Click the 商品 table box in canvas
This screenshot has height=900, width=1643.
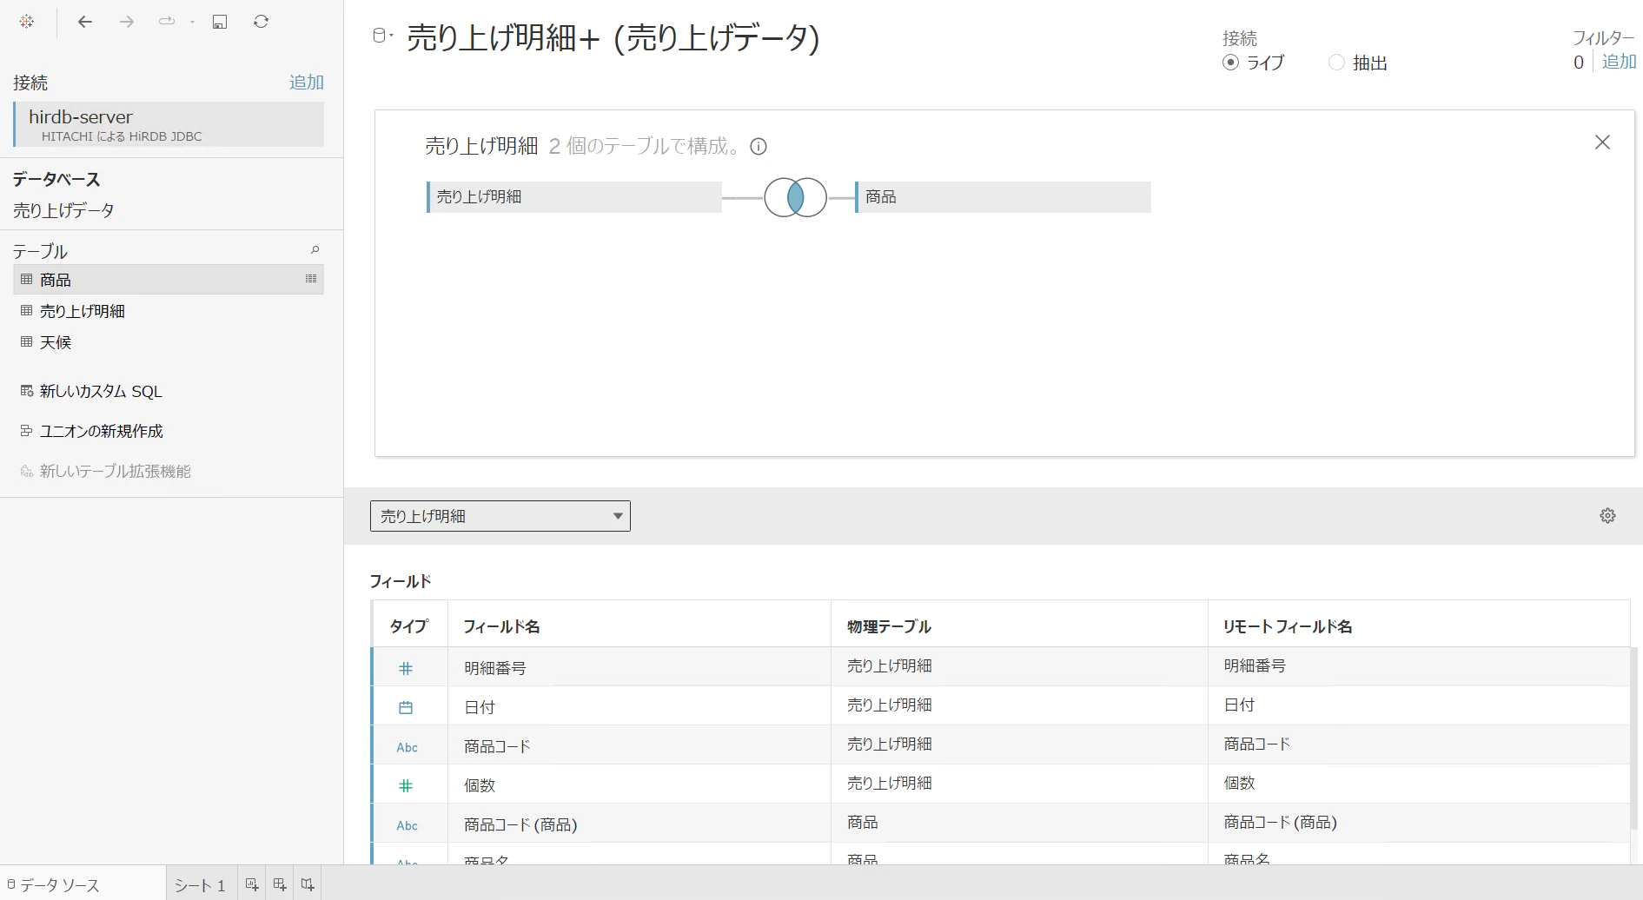point(1004,197)
